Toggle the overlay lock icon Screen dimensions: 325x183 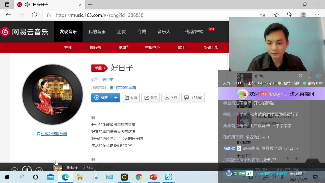coord(309,76)
